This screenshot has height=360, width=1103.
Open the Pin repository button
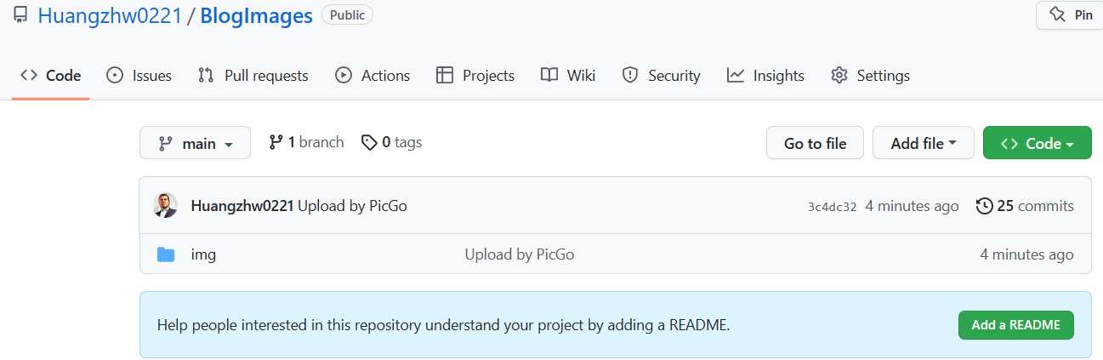click(x=1070, y=15)
